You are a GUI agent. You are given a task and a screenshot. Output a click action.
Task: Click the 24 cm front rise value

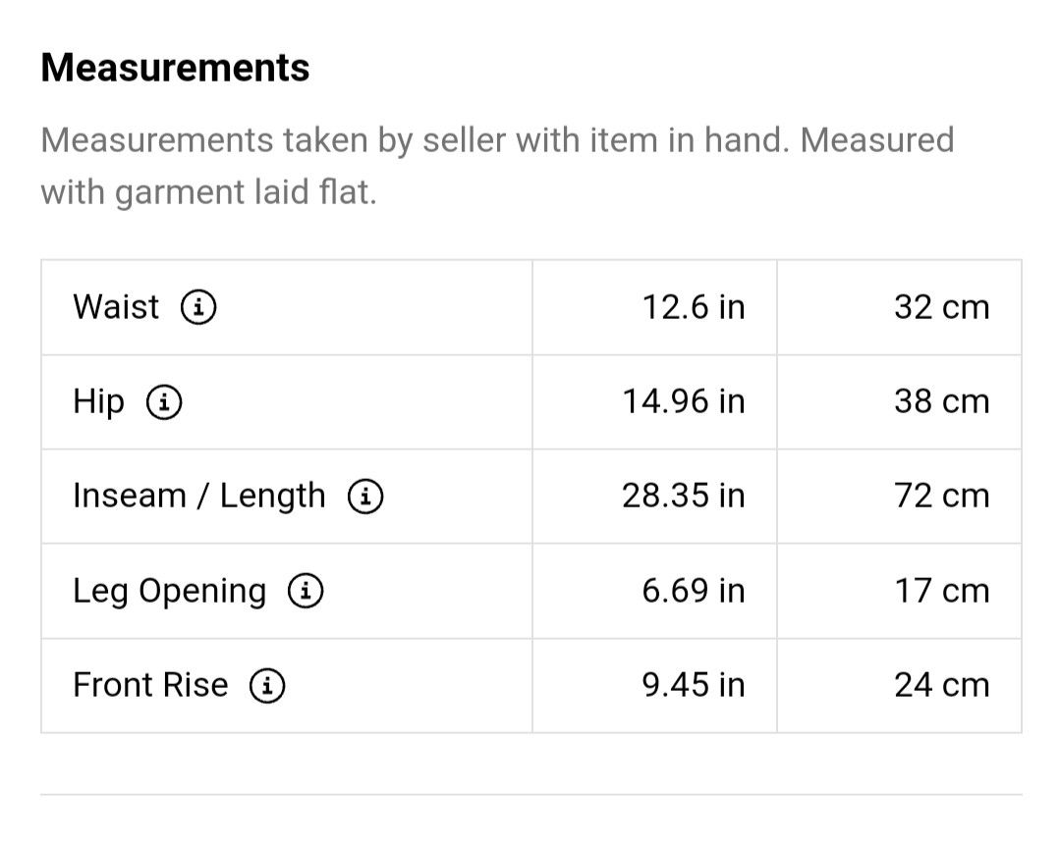point(942,685)
